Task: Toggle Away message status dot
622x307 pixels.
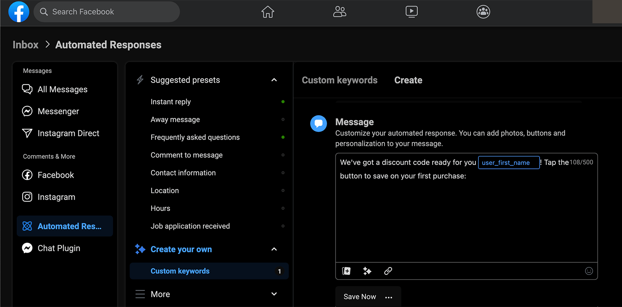Action: click(x=283, y=120)
